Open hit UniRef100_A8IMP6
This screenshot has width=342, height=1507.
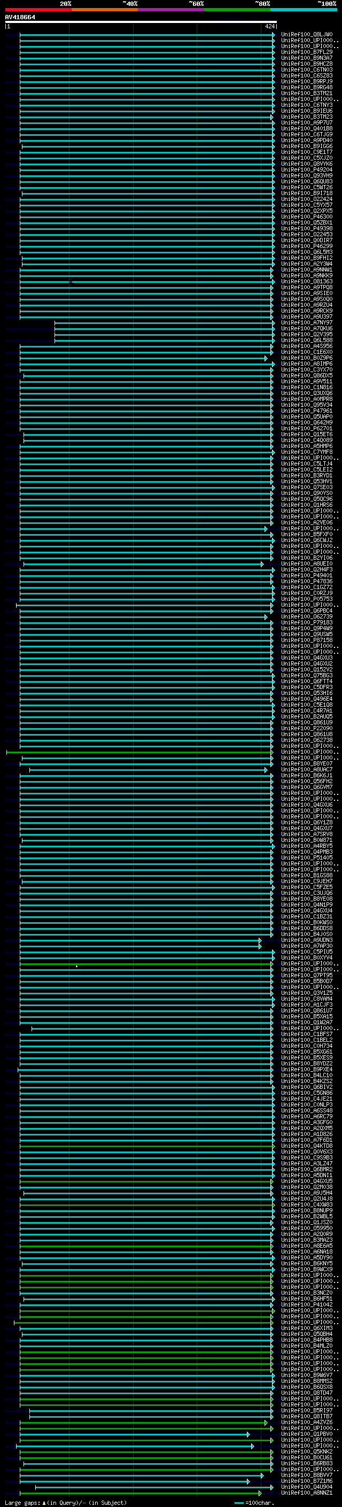(x=307, y=364)
